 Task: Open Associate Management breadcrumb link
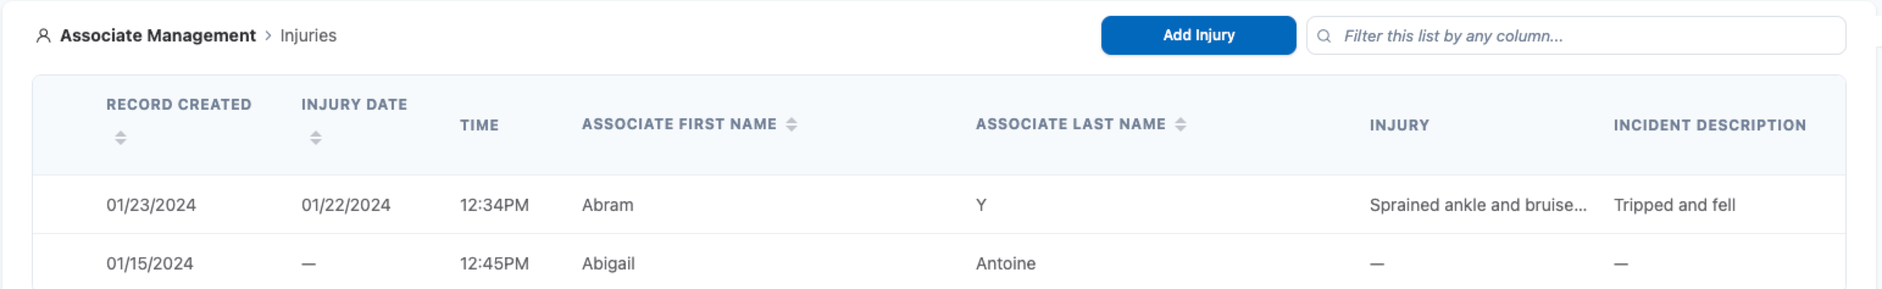click(158, 36)
